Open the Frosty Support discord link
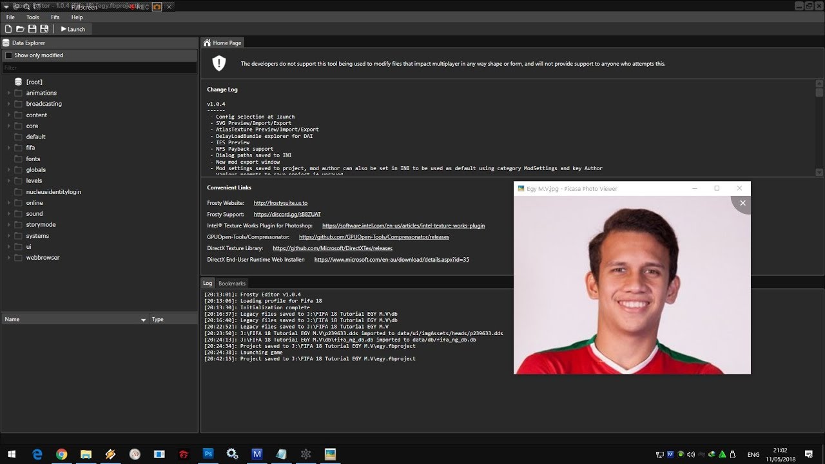This screenshot has height=464, width=825. [x=287, y=214]
